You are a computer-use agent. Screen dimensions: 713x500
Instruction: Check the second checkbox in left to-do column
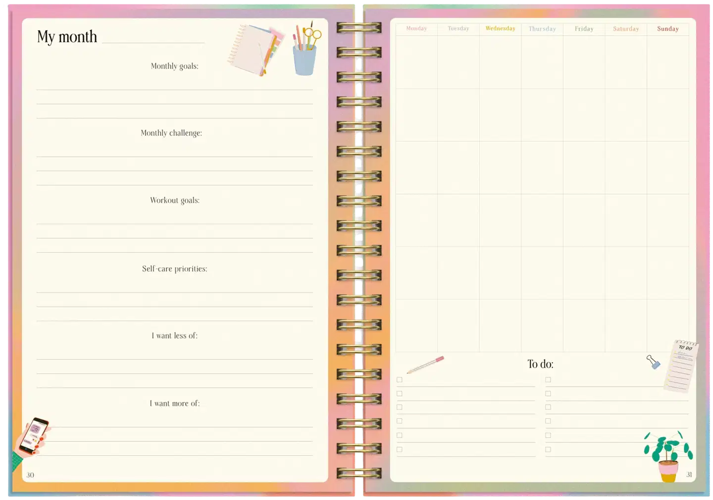400,394
